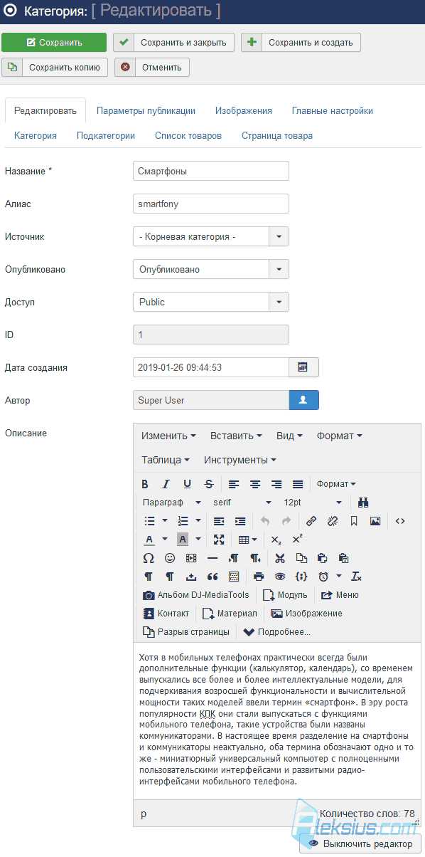Switch to Изображения tab
This screenshot has height=857, width=425.
244,110
